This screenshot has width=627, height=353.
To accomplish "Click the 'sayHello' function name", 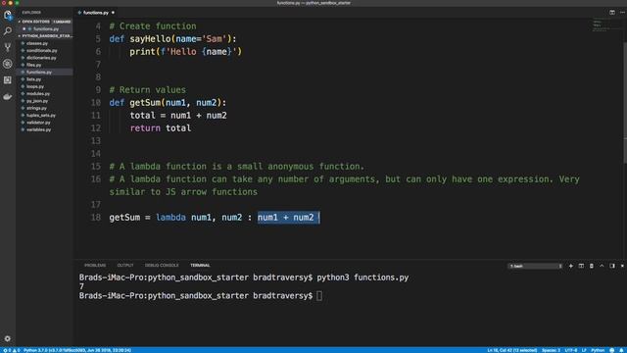I will click(150, 39).
